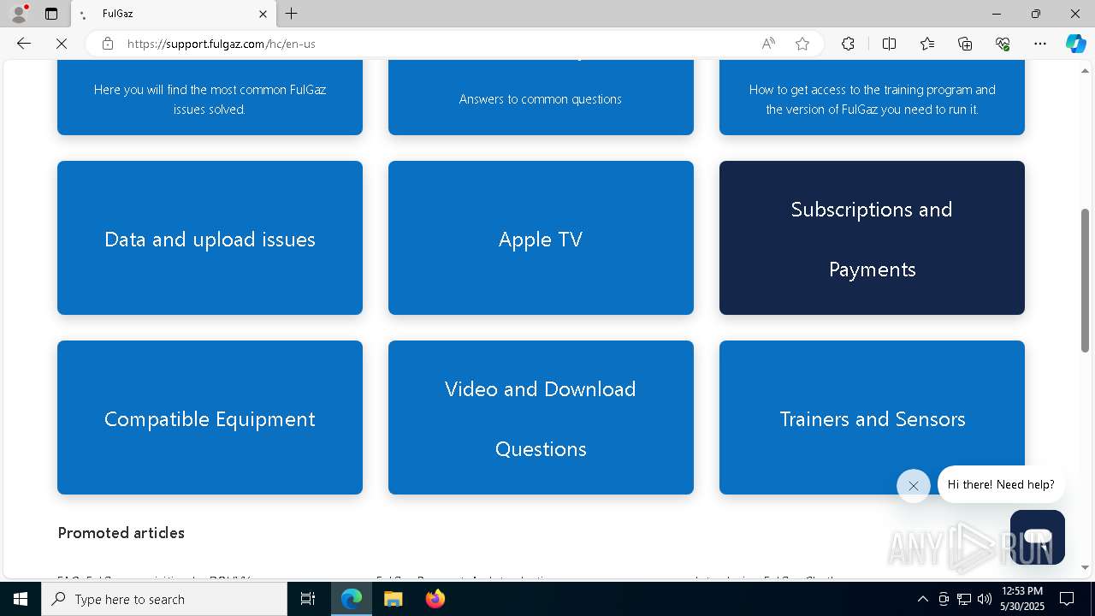Toggle split screen view
The height and width of the screenshot is (616, 1095).
click(889, 44)
